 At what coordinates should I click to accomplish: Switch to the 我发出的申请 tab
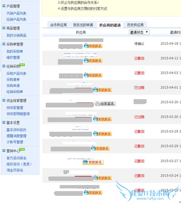point(83,25)
